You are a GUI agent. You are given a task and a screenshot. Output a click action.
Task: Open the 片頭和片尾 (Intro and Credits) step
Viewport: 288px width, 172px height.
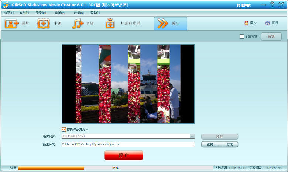coord(110,24)
